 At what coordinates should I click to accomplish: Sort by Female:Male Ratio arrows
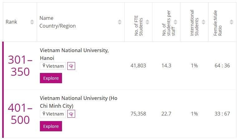tap(232, 22)
